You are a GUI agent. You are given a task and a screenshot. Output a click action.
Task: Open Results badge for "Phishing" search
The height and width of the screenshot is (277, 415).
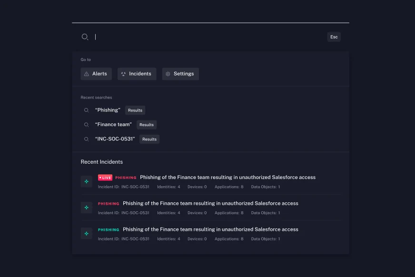[x=135, y=110]
